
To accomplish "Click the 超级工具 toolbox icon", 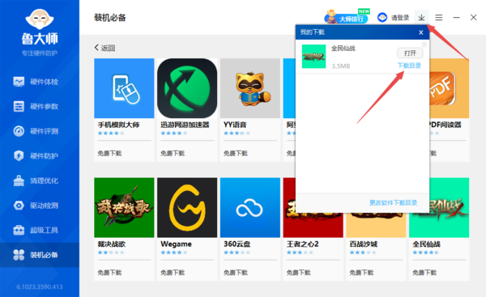I will [19, 230].
